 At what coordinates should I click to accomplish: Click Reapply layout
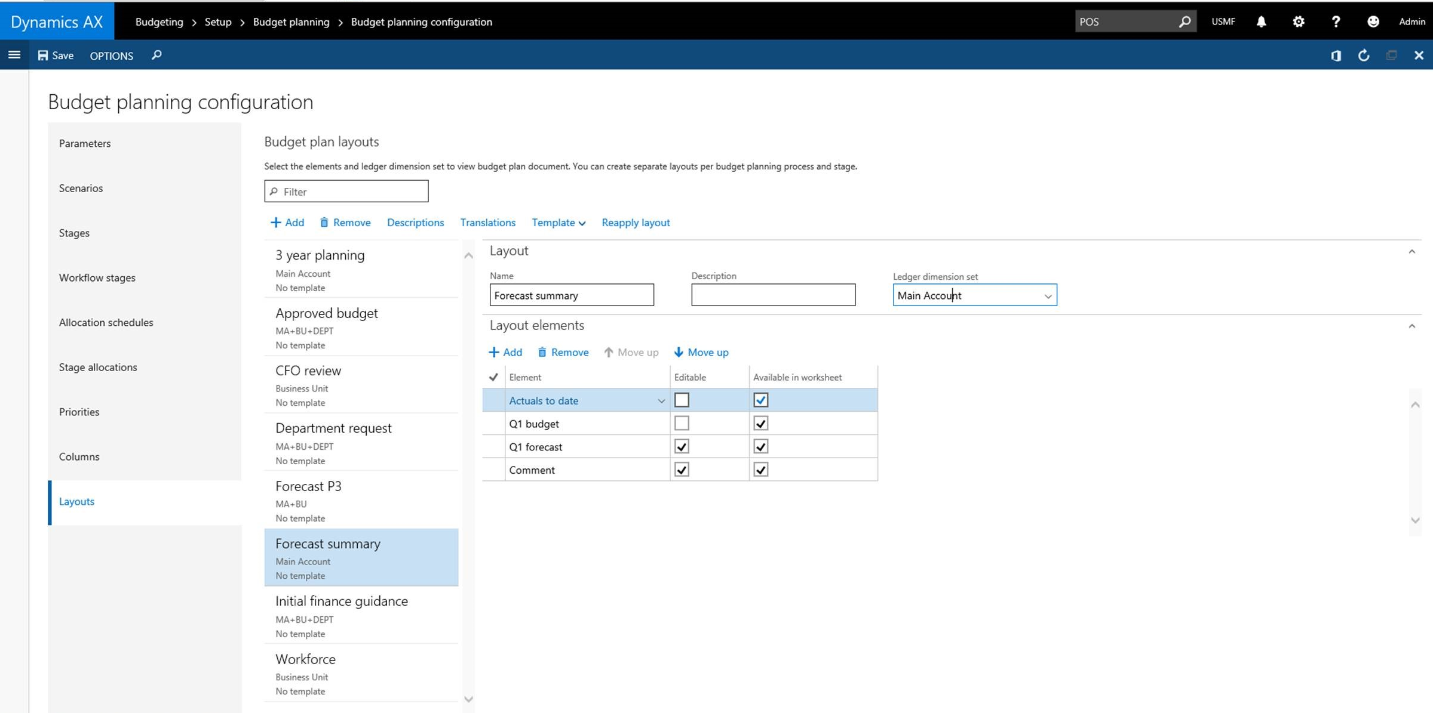click(x=636, y=223)
